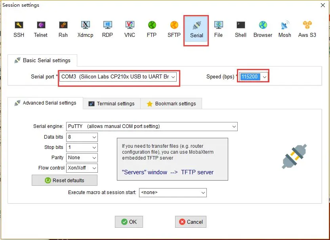Expand the Speed (bps) dropdown arrow
The image size is (330, 240).
point(265,77)
